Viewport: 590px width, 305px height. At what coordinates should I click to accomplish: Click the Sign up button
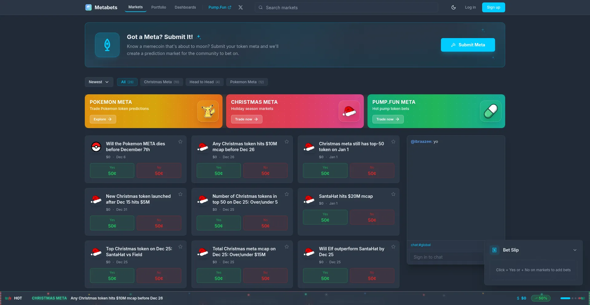(493, 7)
